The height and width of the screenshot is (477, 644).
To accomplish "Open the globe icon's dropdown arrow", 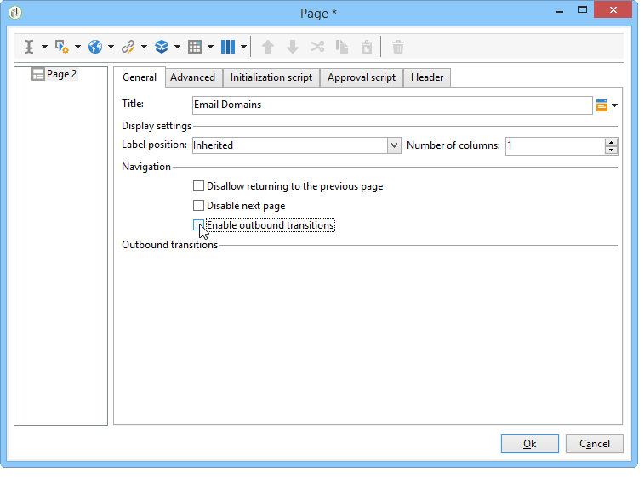I will coord(111,47).
